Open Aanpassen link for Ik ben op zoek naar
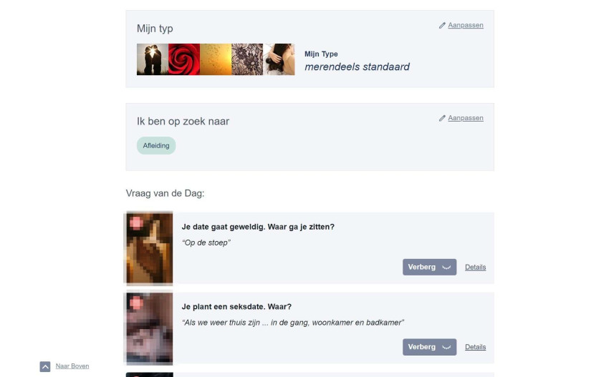609x377 pixels. click(x=465, y=118)
